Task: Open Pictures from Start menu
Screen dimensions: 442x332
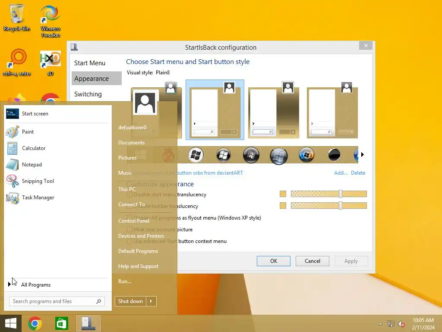Action: (127, 158)
